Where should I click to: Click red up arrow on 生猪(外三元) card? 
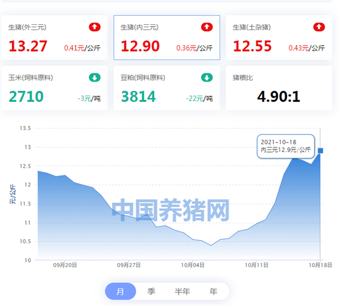tap(95, 27)
